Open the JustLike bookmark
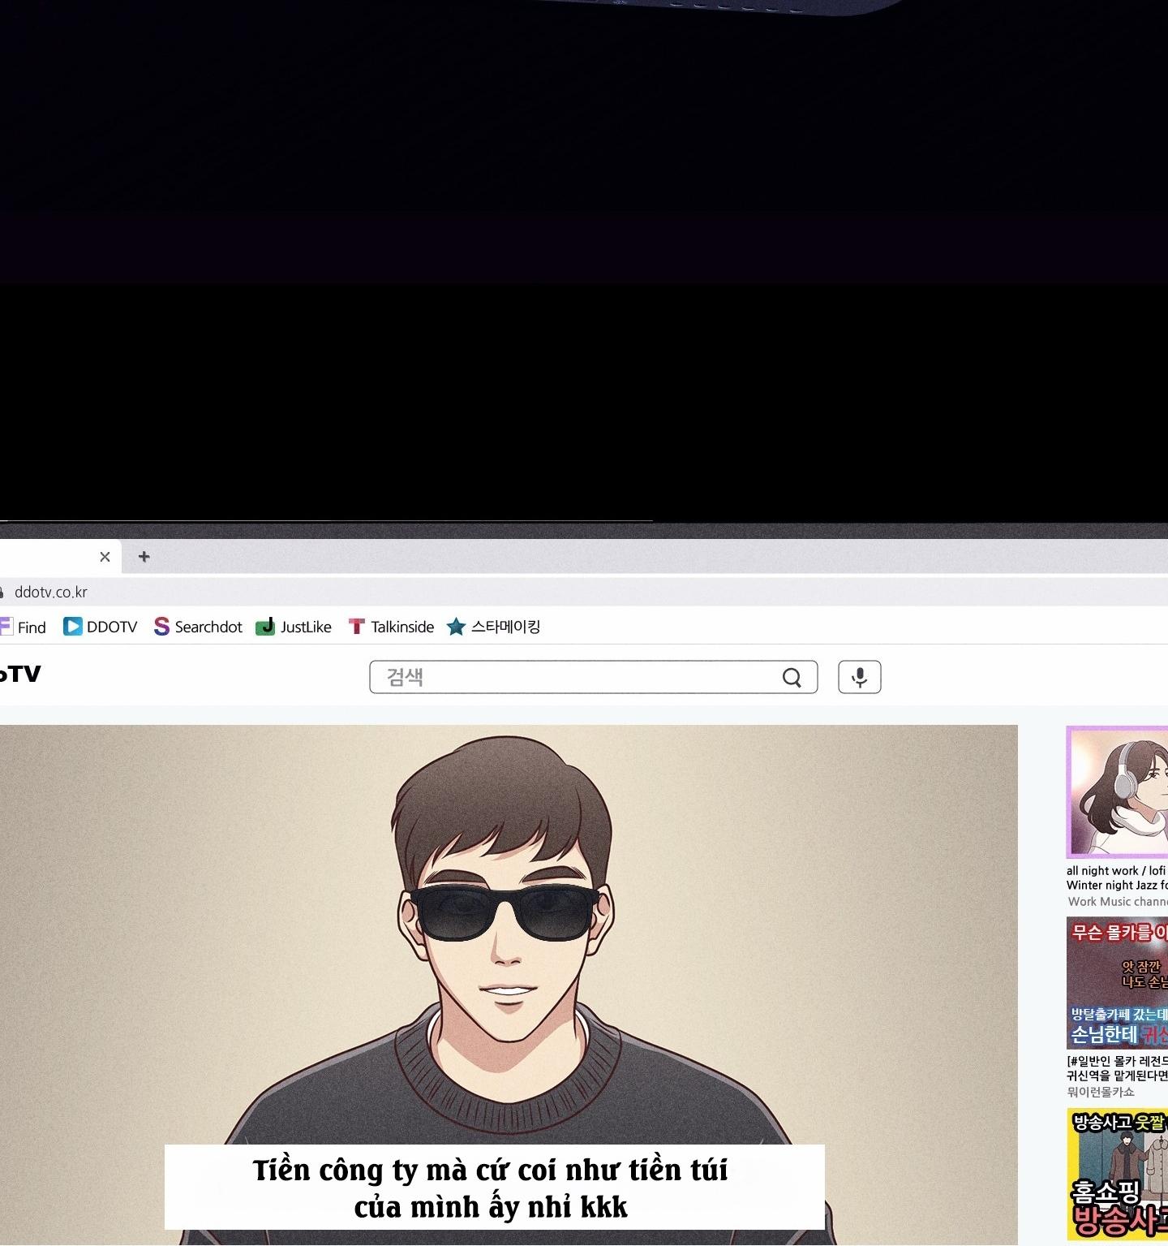Image resolution: width=1168 pixels, height=1246 pixels. (294, 627)
